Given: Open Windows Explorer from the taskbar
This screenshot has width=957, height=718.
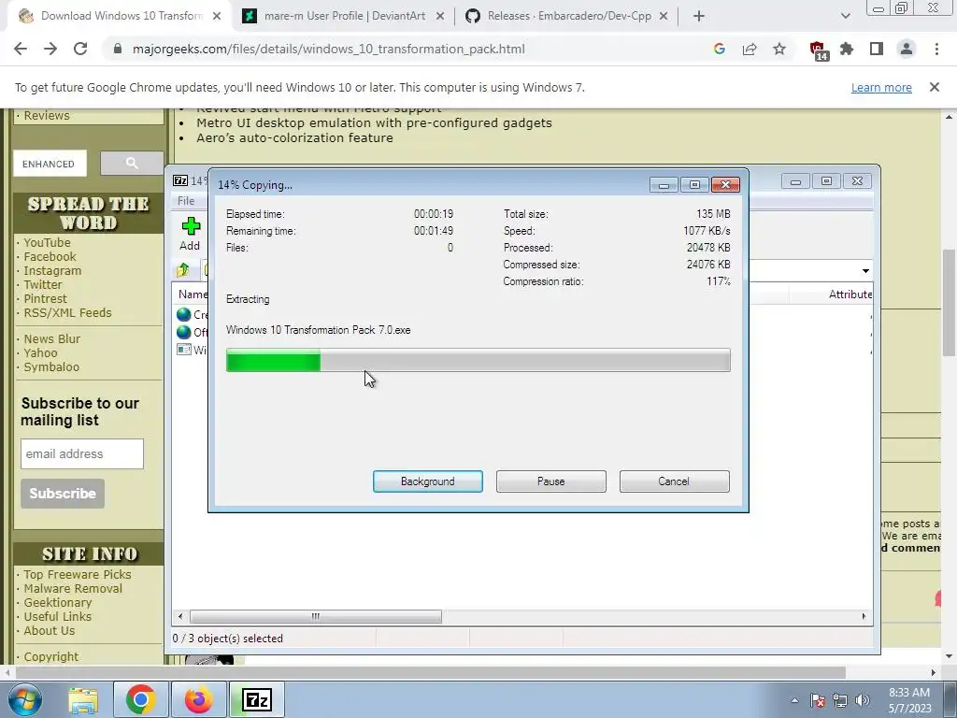Looking at the screenshot, I should pyautogui.click(x=83, y=699).
